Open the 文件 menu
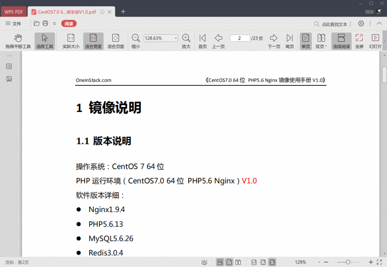387x267 pixels. 13,23
